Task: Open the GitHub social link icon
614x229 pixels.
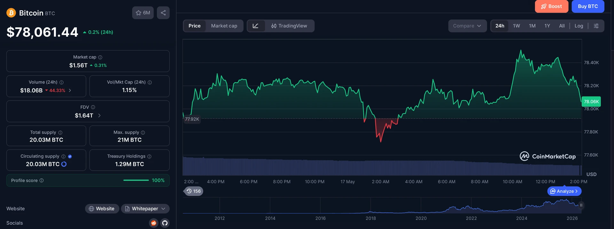Action: click(x=165, y=223)
